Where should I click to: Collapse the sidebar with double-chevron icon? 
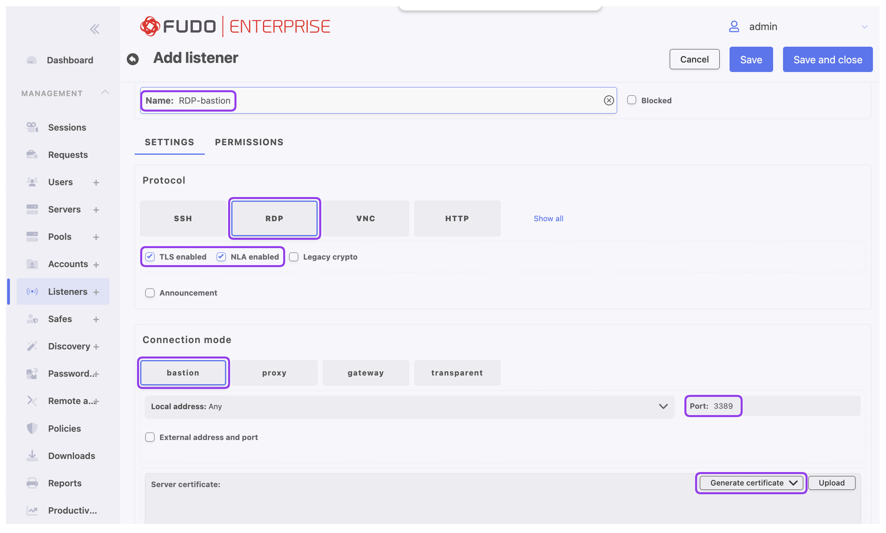tap(94, 29)
